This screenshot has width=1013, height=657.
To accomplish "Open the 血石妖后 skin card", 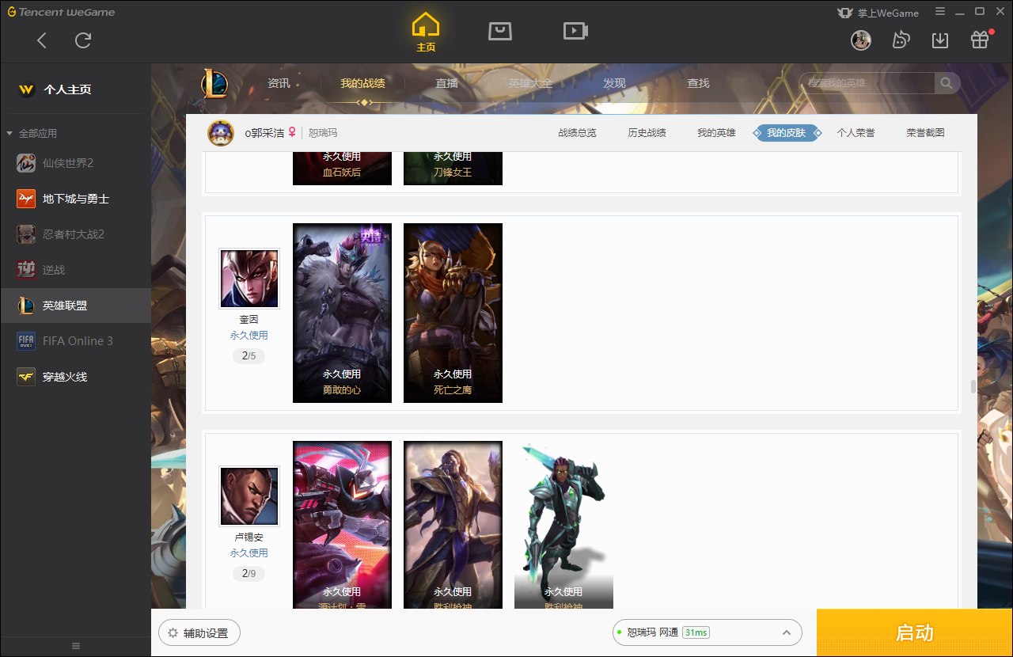I will tap(342, 168).
